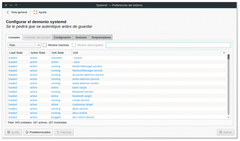240x141 pixels.
Task: Select bluetooth.service unit
Action: (117, 92)
